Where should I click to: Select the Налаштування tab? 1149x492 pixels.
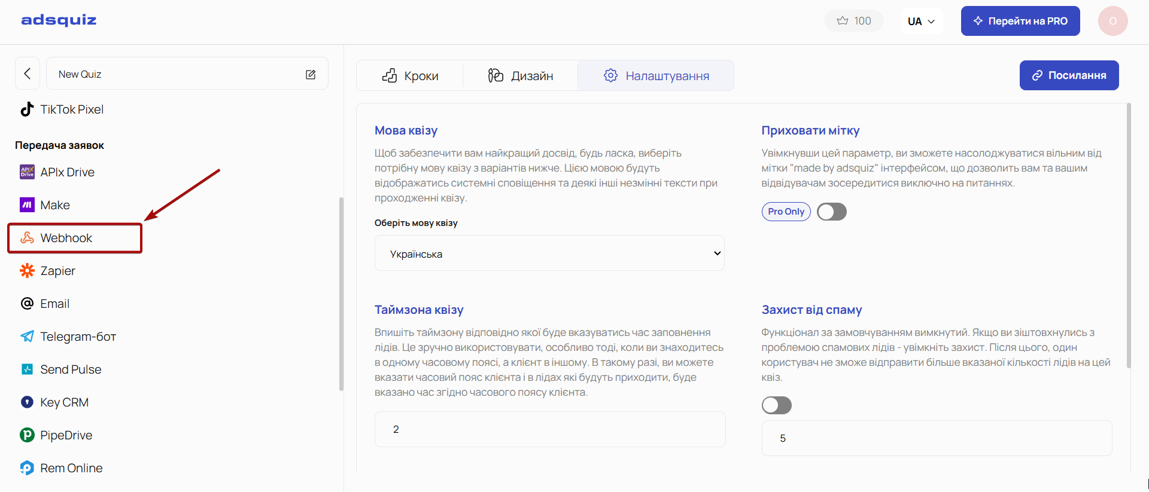coord(656,75)
